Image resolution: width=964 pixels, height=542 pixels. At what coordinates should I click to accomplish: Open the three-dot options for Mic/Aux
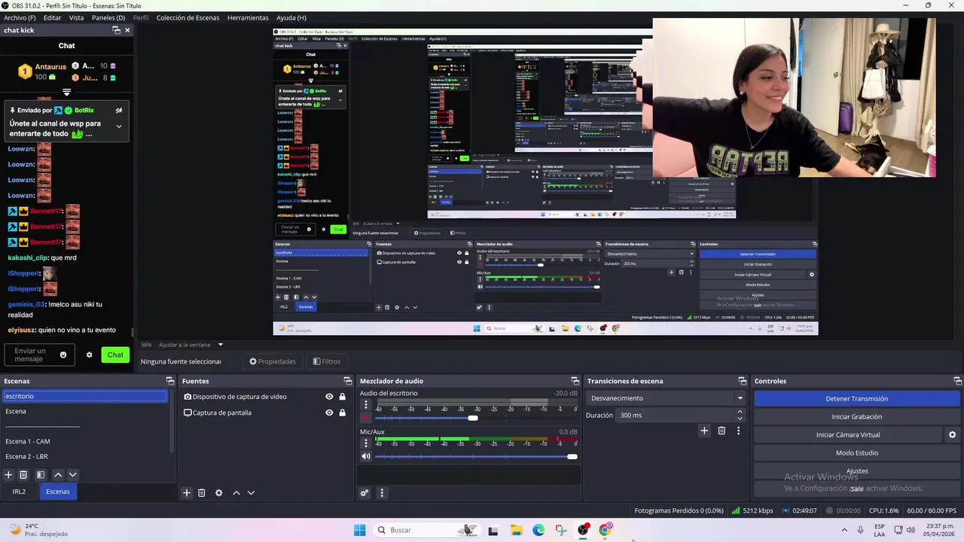[366, 443]
